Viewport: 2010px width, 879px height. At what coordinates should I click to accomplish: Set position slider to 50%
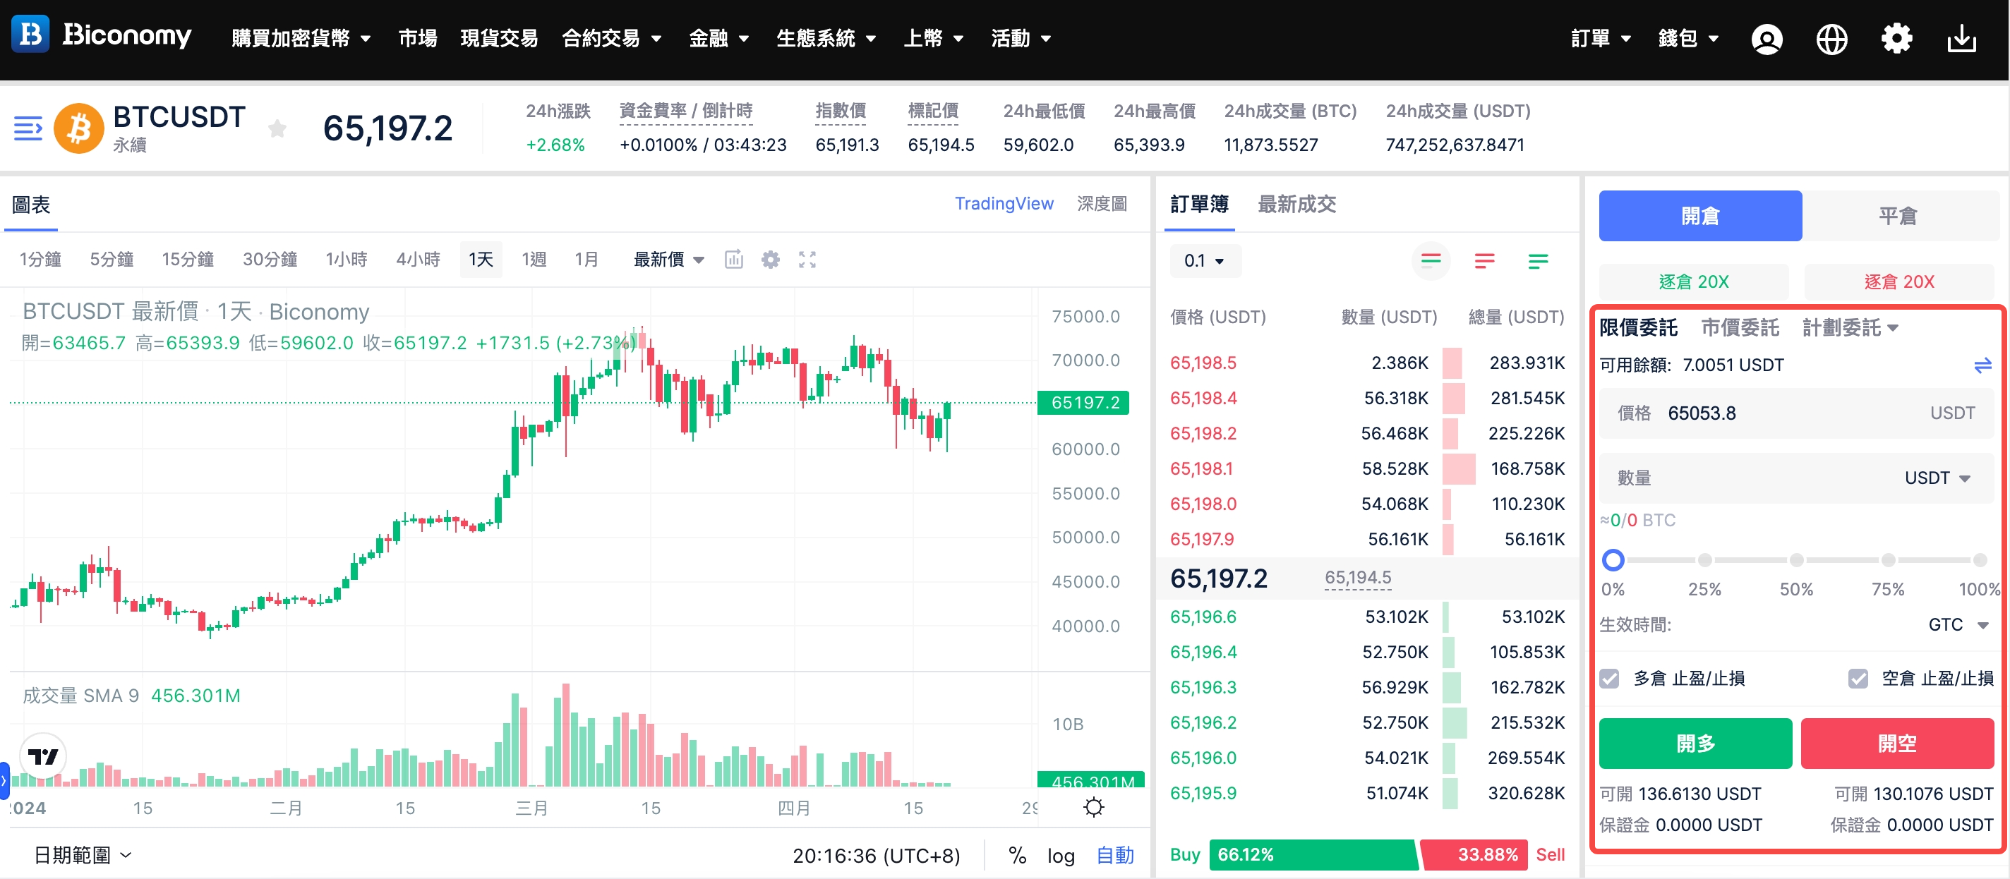point(1796,560)
